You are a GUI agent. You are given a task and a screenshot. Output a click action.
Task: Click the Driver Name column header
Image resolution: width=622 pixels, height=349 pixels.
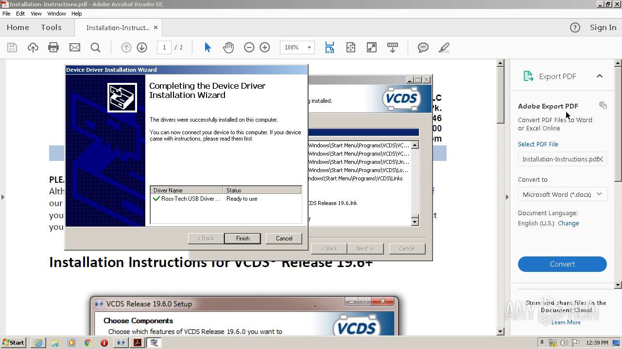point(187,190)
